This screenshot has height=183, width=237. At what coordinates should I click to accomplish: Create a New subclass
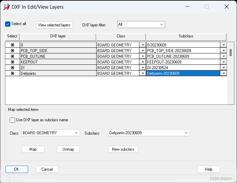click(x=123, y=149)
